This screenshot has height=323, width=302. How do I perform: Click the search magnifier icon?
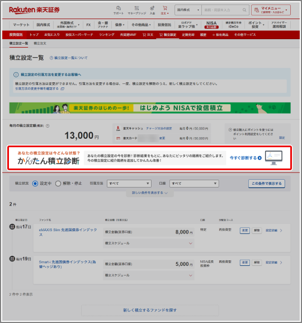click(244, 10)
